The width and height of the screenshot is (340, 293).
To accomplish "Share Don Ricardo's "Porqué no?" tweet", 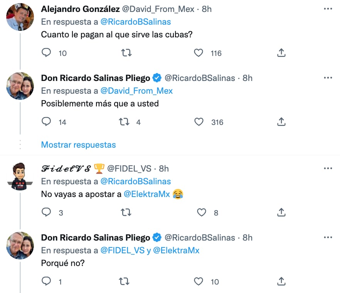I will (281, 282).
